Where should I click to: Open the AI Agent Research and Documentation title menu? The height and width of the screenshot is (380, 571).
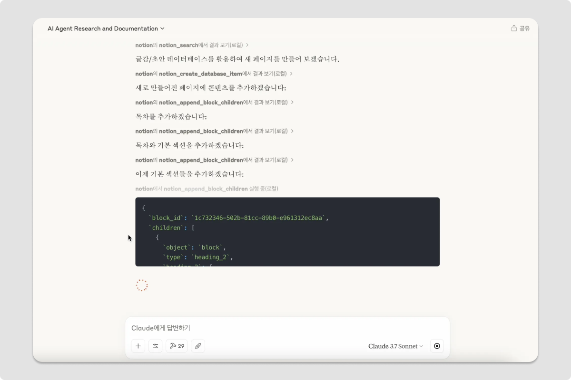click(106, 28)
